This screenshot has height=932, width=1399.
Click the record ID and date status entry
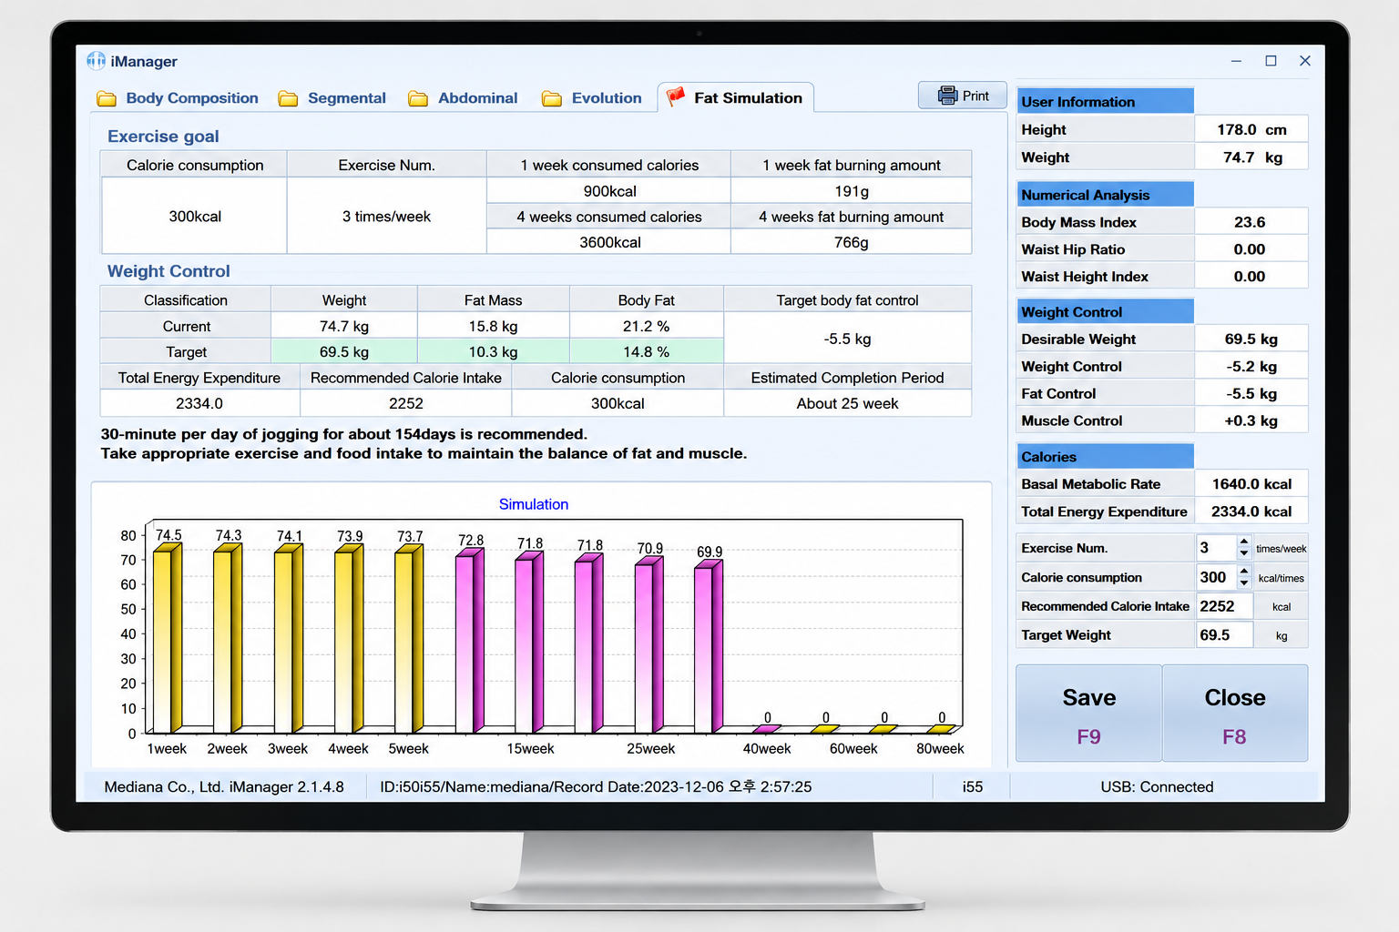tap(596, 786)
